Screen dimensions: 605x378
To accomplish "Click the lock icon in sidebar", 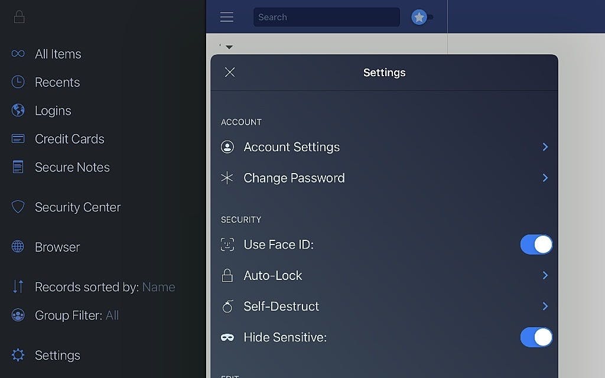I will pos(19,17).
